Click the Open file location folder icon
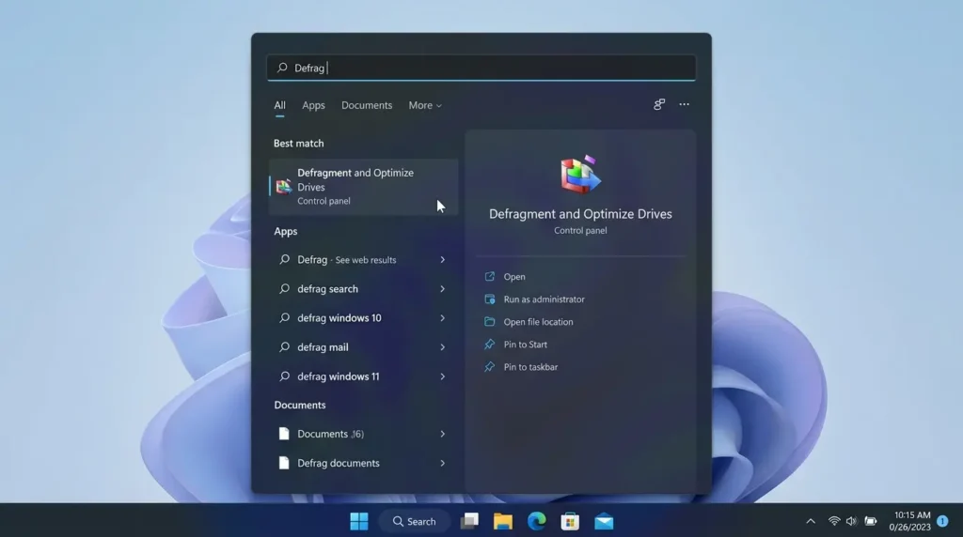Viewport: 963px width, 537px height. pyautogui.click(x=489, y=321)
